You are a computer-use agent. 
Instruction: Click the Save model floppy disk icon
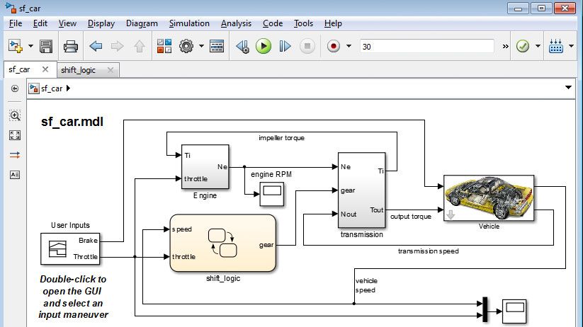pos(46,47)
